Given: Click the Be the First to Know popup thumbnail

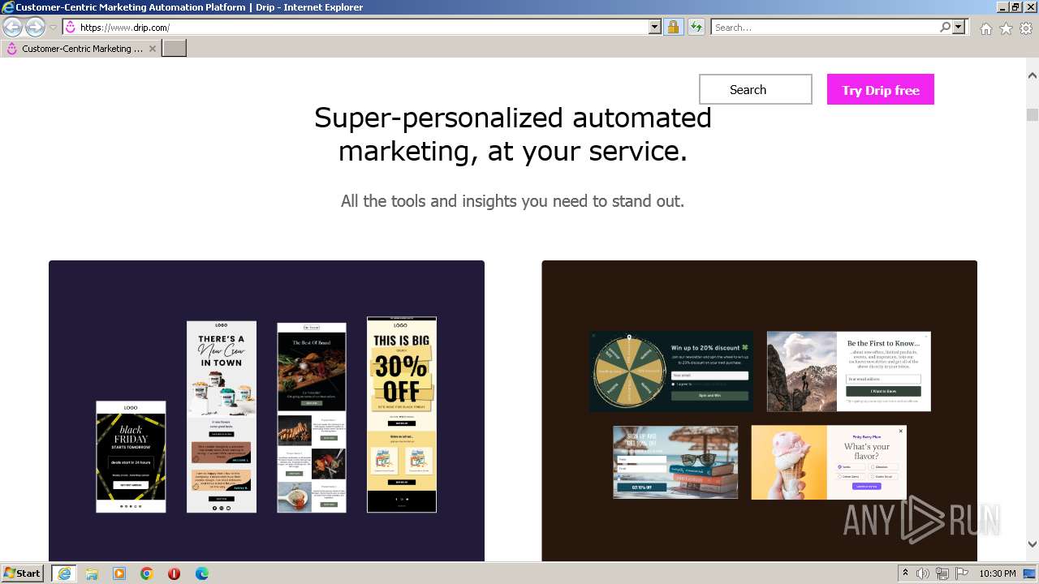Looking at the screenshot, I should (x=849, y=371).
